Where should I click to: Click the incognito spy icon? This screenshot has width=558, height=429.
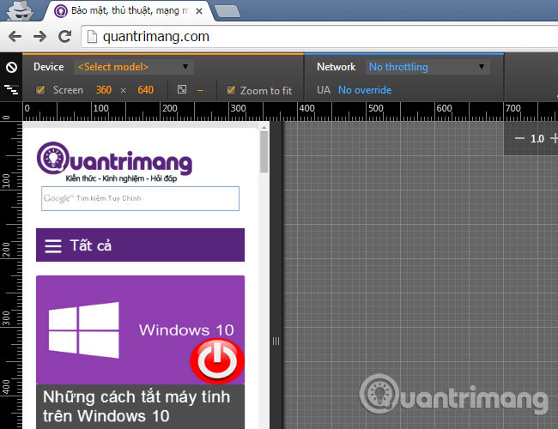tap(21, 10)
